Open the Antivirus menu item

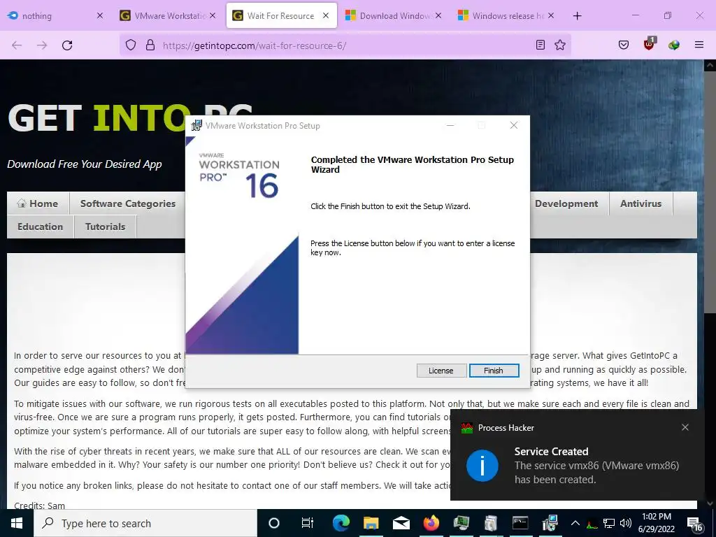(x=640, y=203)
